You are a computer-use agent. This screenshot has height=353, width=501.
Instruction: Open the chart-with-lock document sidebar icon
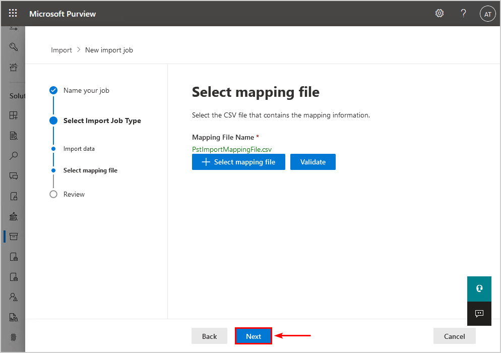pos(14,317)
